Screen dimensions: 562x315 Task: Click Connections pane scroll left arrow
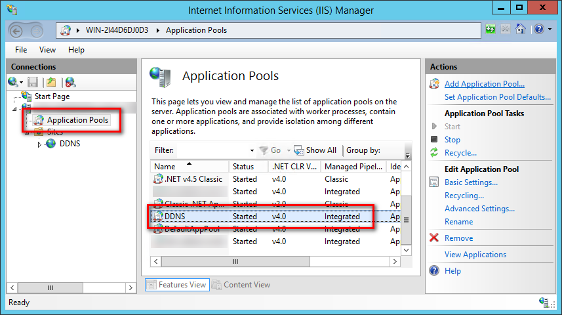point(12,287)
